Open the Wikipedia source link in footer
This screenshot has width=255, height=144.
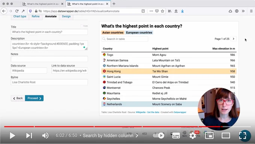[x=141, y=112]
